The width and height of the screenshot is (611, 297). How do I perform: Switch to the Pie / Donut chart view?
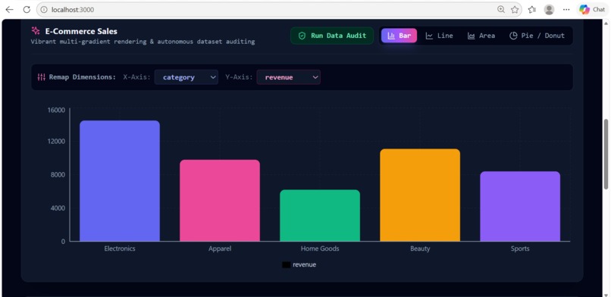537,36
